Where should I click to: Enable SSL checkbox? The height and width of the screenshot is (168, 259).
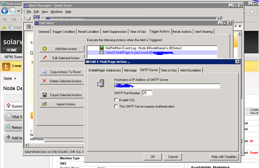pyautogui.click(x=116, y=100)
